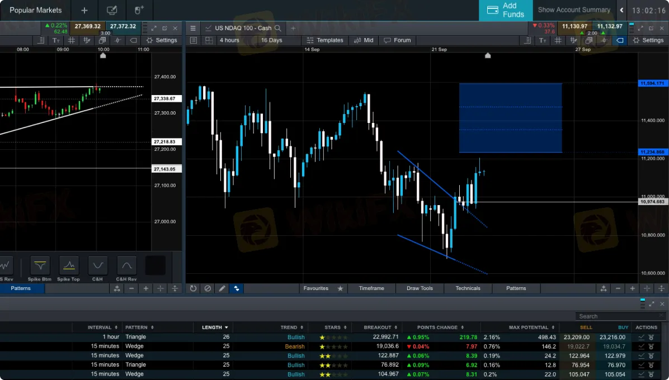Toggle the grid icon in left chart toolbar

pyautogui.click(x=72, y=40)
